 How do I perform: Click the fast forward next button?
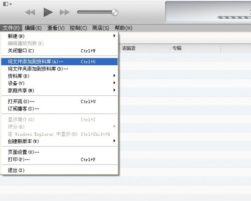[65, 12]
